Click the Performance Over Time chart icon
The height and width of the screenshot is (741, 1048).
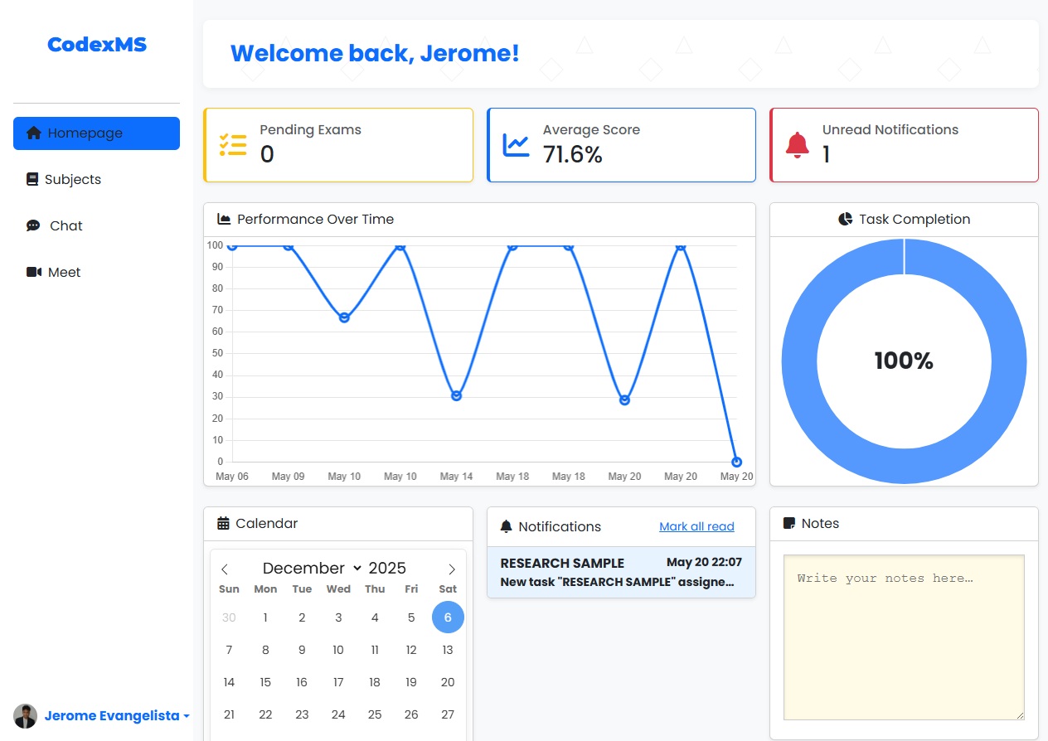[x=224, y=220]
